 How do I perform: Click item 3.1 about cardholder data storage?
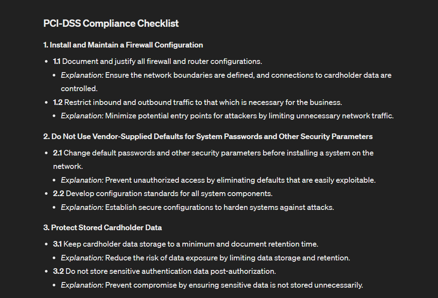(186, 244)
